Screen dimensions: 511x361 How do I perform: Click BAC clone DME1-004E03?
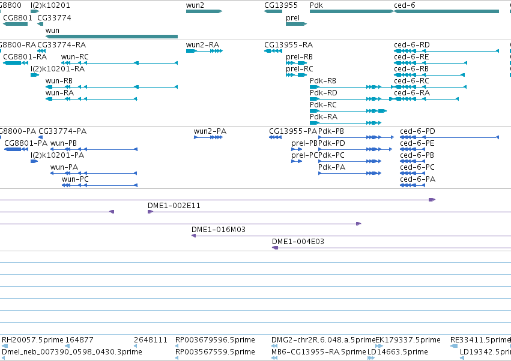coord(298,242)
